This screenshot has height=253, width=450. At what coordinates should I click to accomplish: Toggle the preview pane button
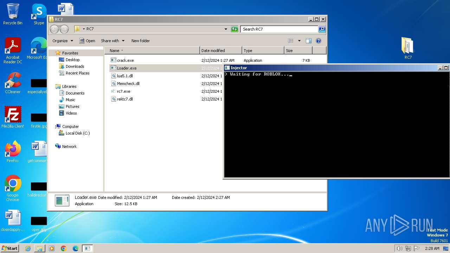coord(309,41)
